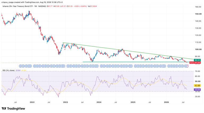This screenshot has width=204, height=113.
Task: Click the Jul label right after 2026
Action: pyautogui.click(x=183, y=102)
